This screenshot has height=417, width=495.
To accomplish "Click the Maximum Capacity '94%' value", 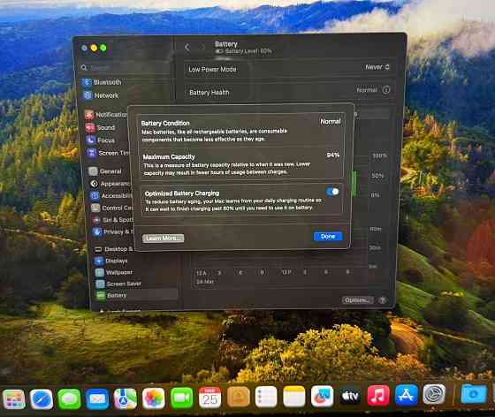I will point(332,155).
